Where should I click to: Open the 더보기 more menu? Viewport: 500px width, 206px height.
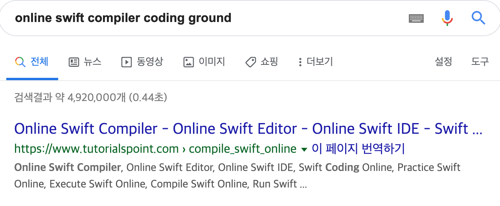tap(316, 62)
